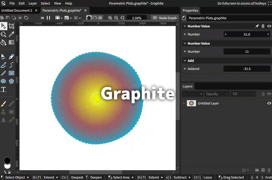Image resolution: width=272 pixels, height=180 pixels.
Task: Select the Eyedropper tool
Action: coord(11,34)
